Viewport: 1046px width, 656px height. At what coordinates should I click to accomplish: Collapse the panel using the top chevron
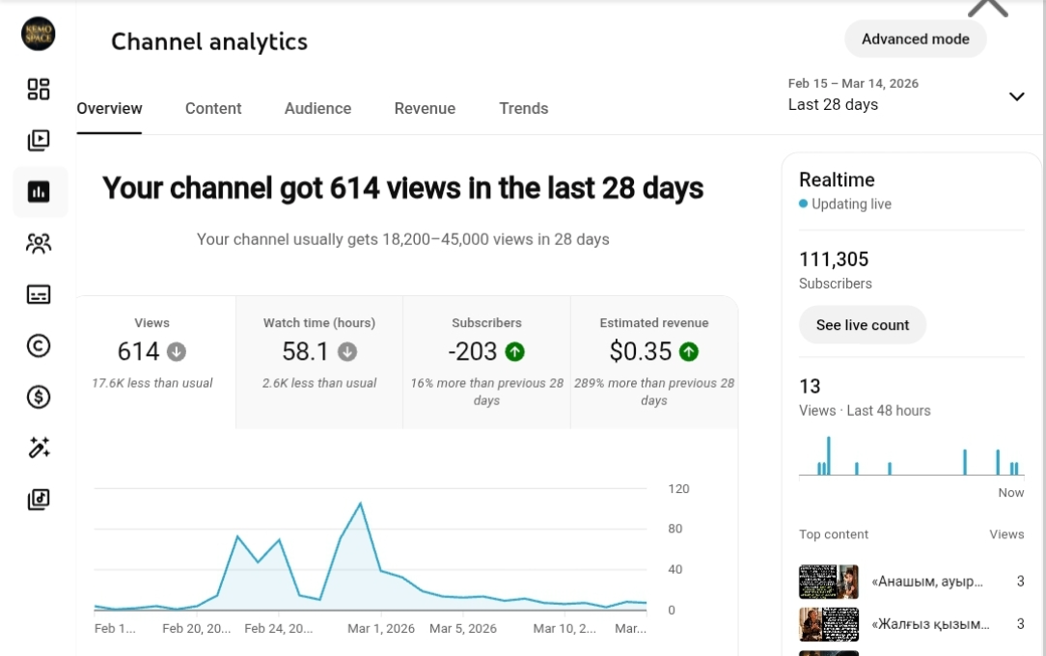[x=987, y=8]
